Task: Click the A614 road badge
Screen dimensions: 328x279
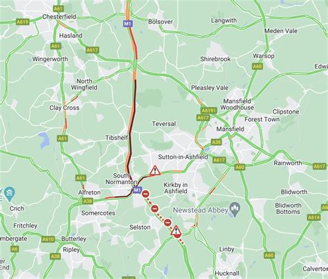Action: pos(313,217)
